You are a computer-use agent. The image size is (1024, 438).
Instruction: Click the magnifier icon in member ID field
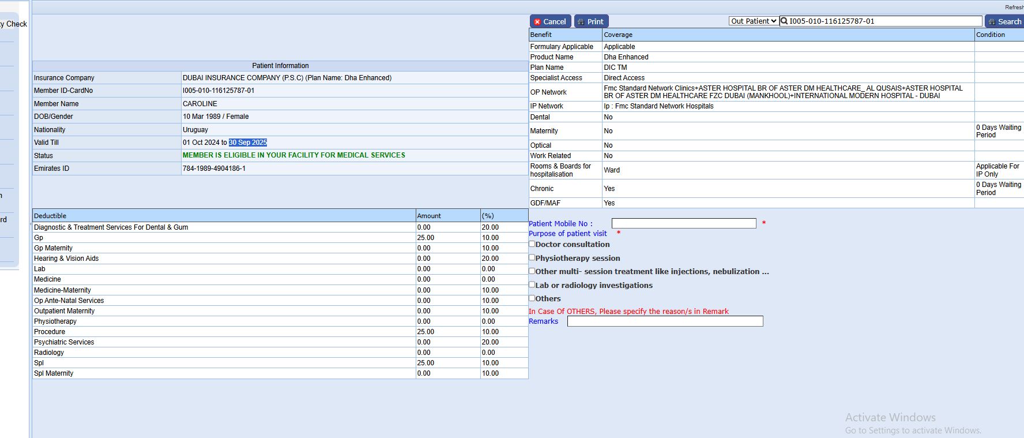coord(784,21)
